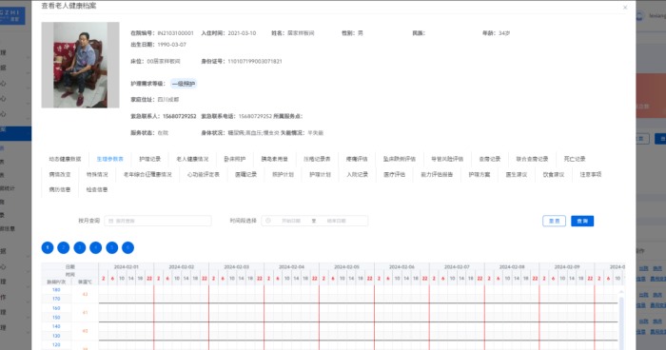This screenshot has height=350, width=666.
Task: Open the 结束日期 end date picker
Action: point(337,221)
